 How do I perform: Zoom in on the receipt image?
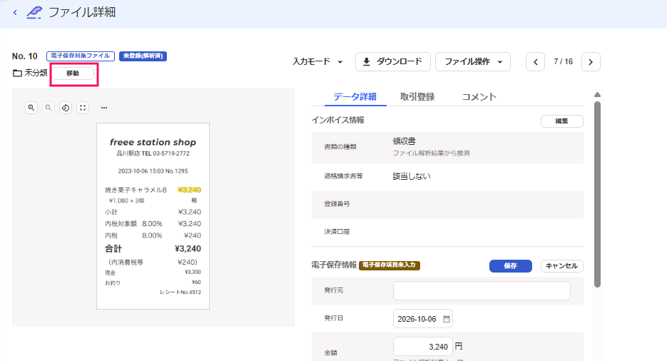(31, 108)
